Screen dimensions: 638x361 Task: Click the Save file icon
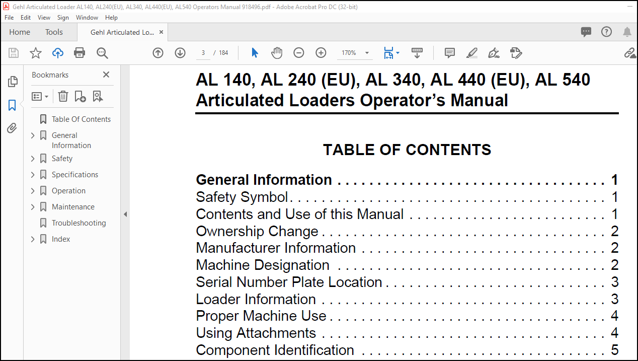pos(14,53)
